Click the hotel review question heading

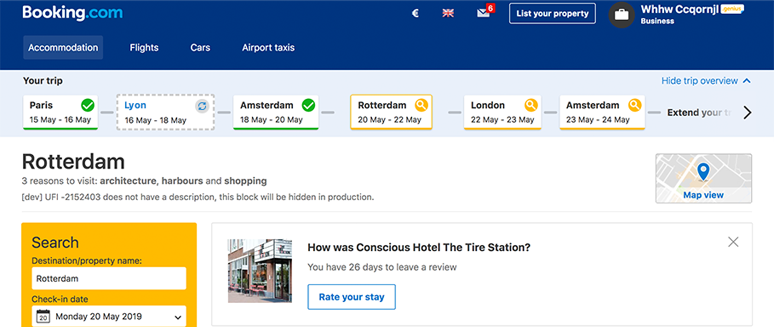click(x=419, y=247)
